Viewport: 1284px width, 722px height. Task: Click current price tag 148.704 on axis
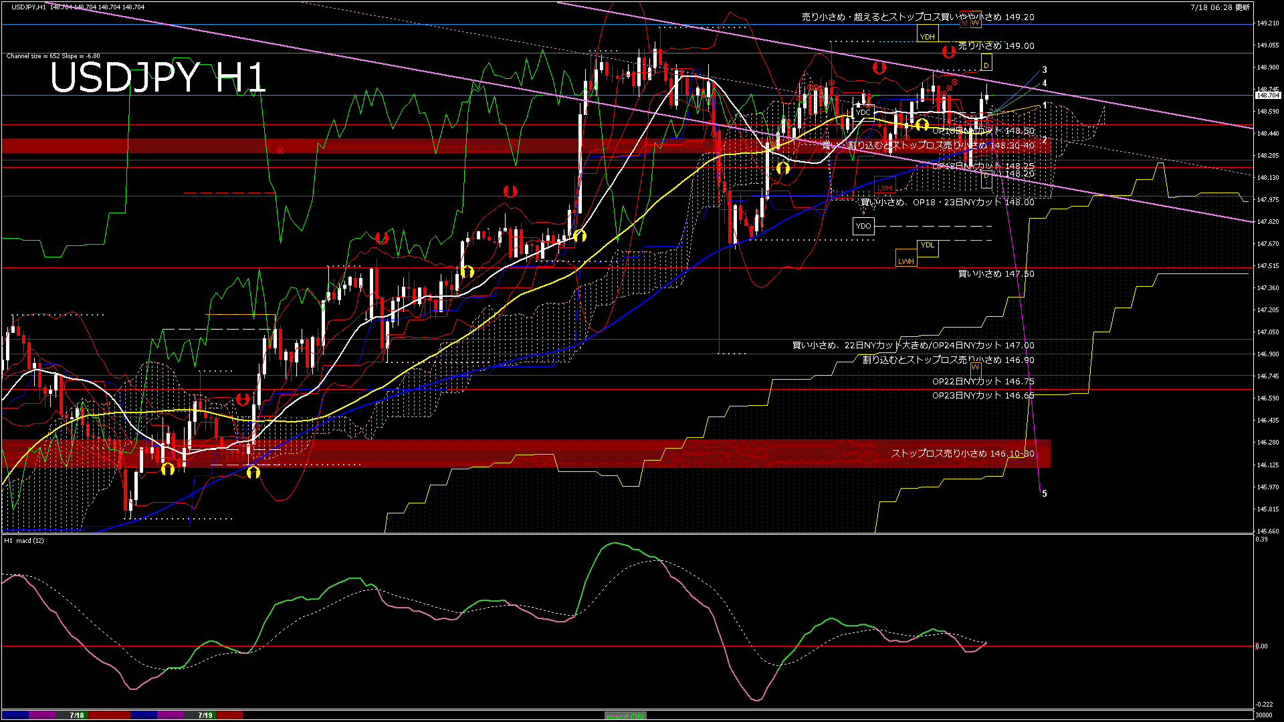(x=1268, y=96)
